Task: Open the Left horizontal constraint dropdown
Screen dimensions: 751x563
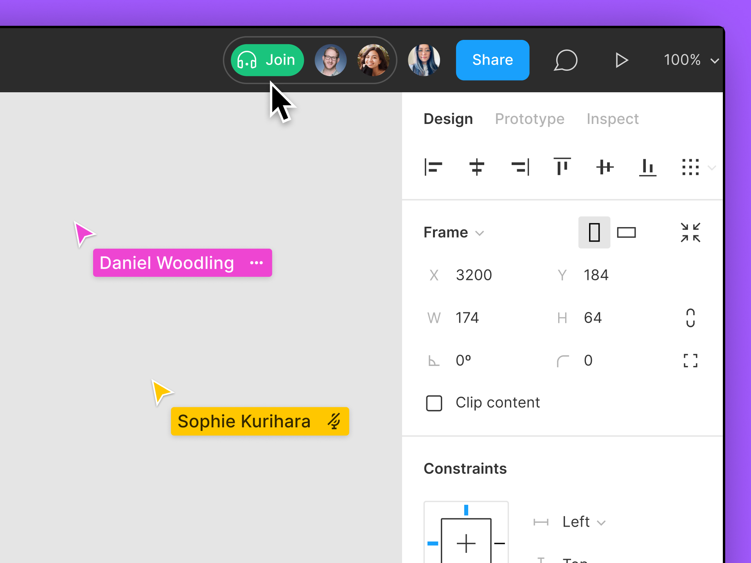Action: click(x=583, y=522)
